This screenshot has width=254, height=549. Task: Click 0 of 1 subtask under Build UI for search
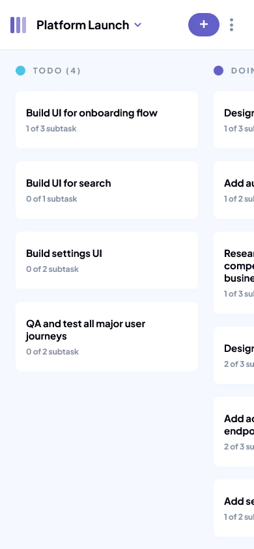(51, 199)
